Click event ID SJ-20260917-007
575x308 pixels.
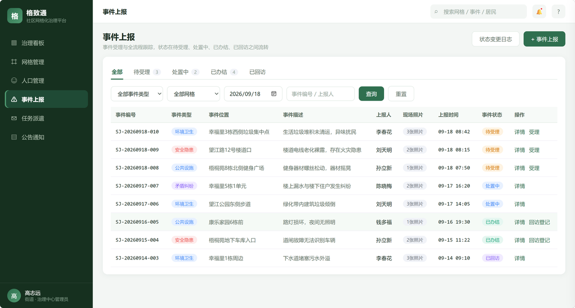pyautogui.click(x=137, y=186)
